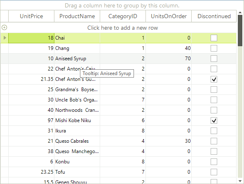The height and width of the screenshot is (184, 244).
Task: Toggle Discontinued checkbox for Chang
Action: (214, 48)
